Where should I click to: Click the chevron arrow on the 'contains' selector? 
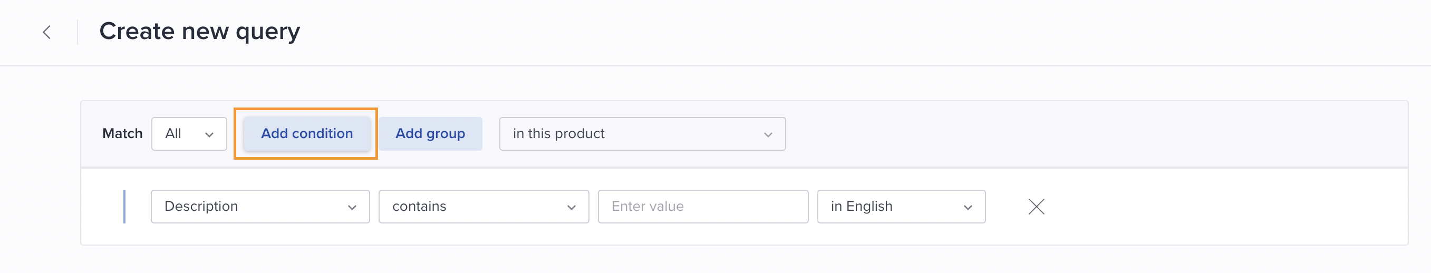571,207
